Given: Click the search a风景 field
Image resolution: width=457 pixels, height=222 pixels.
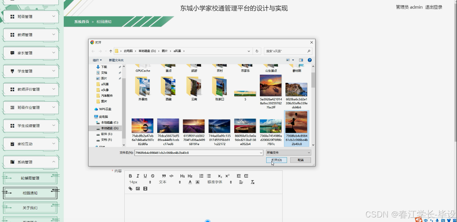Looking at the screenshot, I should pos(288,51).
